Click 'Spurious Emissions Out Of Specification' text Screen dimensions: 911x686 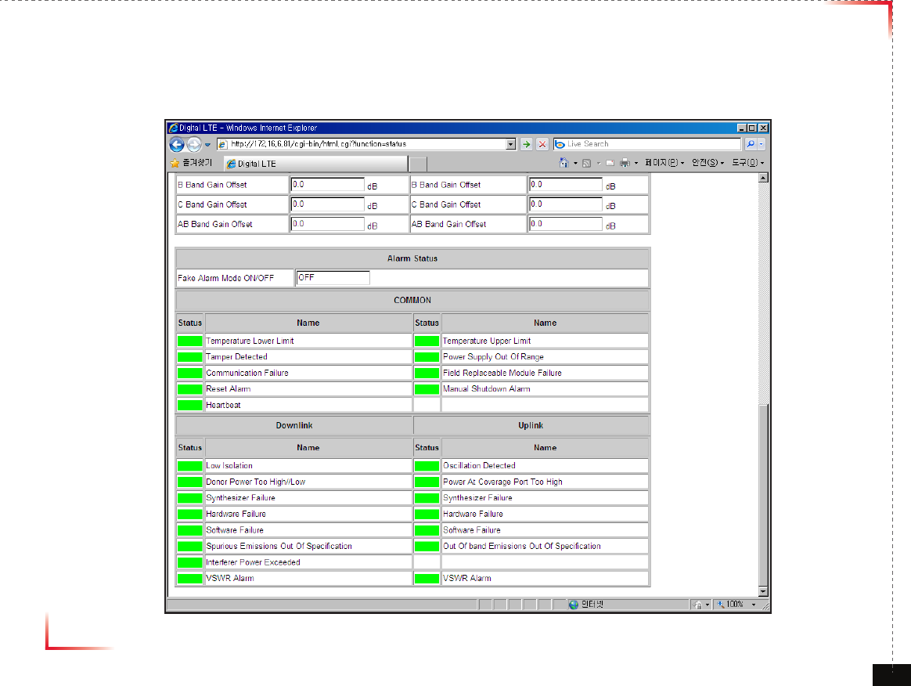click(279, 547)
